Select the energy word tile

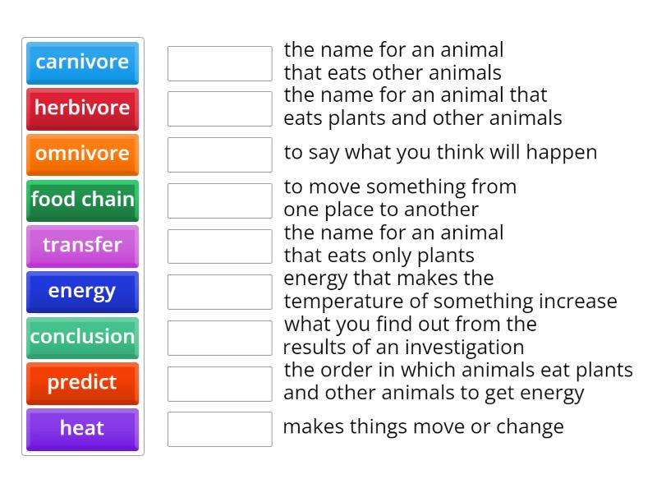point(82,292)
